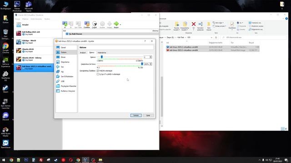Open the Başlat dropdown arrow
This screenshot has width=291, height=163.
coord(120,24)
